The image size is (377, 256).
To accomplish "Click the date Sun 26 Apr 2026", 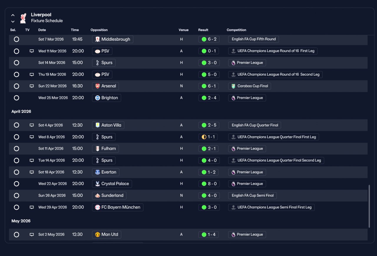I will click(52, 196).
